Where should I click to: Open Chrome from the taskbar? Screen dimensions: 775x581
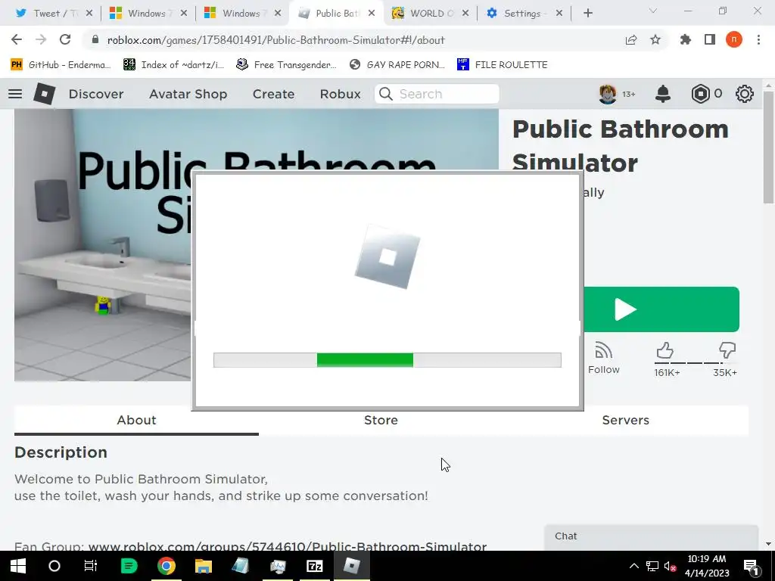tap(167, 566)
